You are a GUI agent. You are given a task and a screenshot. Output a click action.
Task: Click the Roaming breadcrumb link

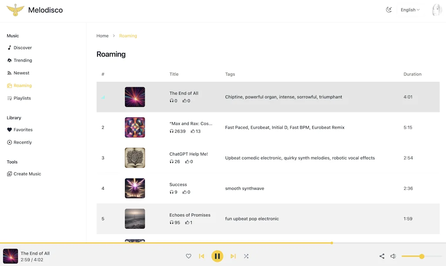coord(128,36)
